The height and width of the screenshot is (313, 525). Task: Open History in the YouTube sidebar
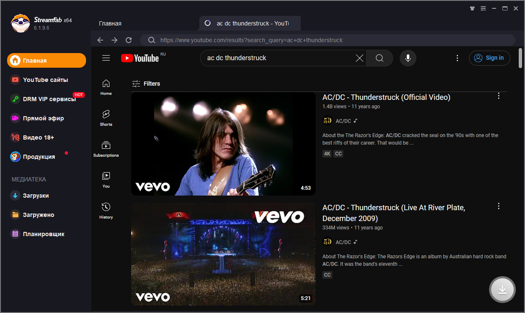click(x=106, y=211)
